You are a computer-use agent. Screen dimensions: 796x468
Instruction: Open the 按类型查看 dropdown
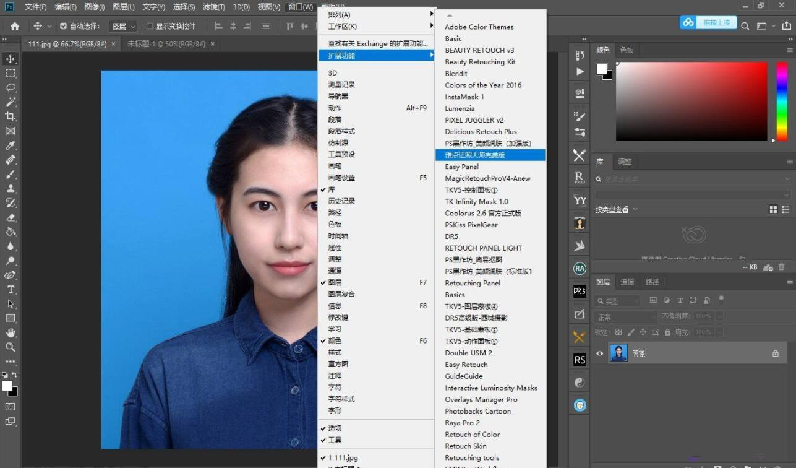[x=616, y=210]
